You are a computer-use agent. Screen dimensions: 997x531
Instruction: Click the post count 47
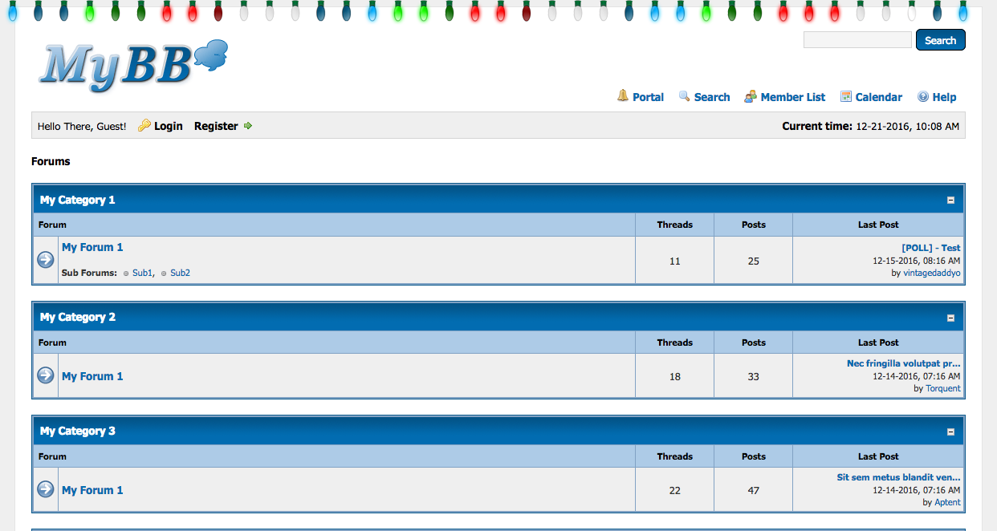pyautogui.click(x=753, y=490)
